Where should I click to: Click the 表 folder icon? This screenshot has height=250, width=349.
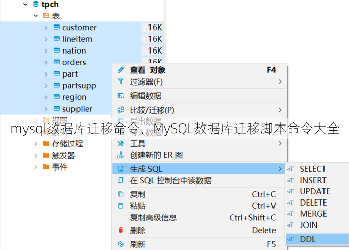46,16
